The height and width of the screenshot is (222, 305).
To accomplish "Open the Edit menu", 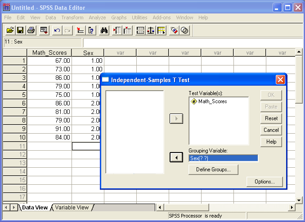I will [21, 17].
